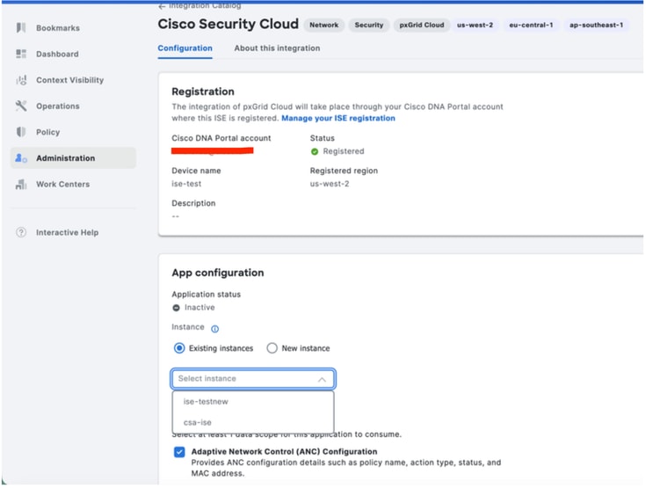Image resolution: width=646 pixels, height=488 pixels.
Task: Switch to the Configuration tab
Action: (185, 48)
